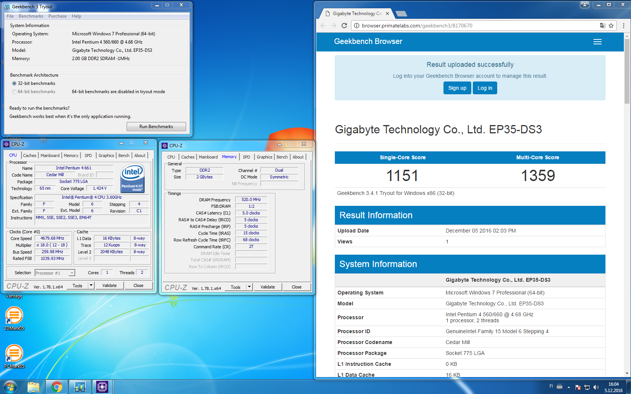Click the Chrome user profile icon

click(585, 5)
